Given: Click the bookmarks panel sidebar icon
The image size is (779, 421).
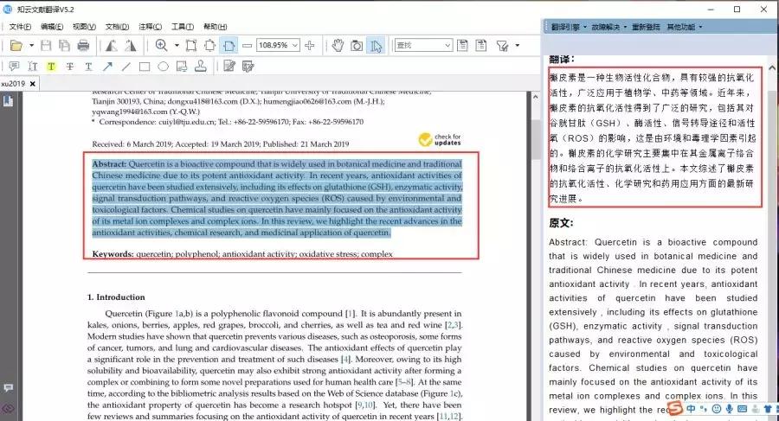Looking at the screenshot, I should [8, 101].
